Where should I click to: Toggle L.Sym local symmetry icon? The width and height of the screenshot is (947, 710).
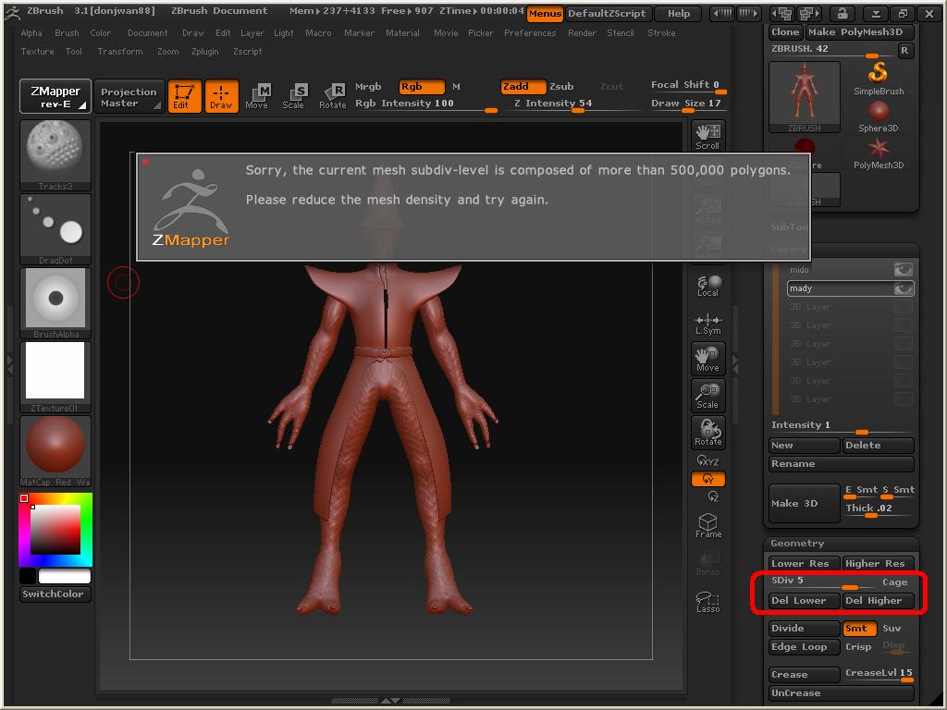pyautogui.click(x=707, y=324)
